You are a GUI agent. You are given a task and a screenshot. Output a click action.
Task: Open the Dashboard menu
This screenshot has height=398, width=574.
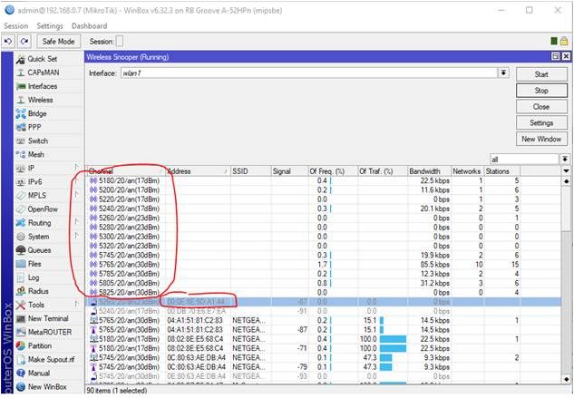click(x=90, y=26)
